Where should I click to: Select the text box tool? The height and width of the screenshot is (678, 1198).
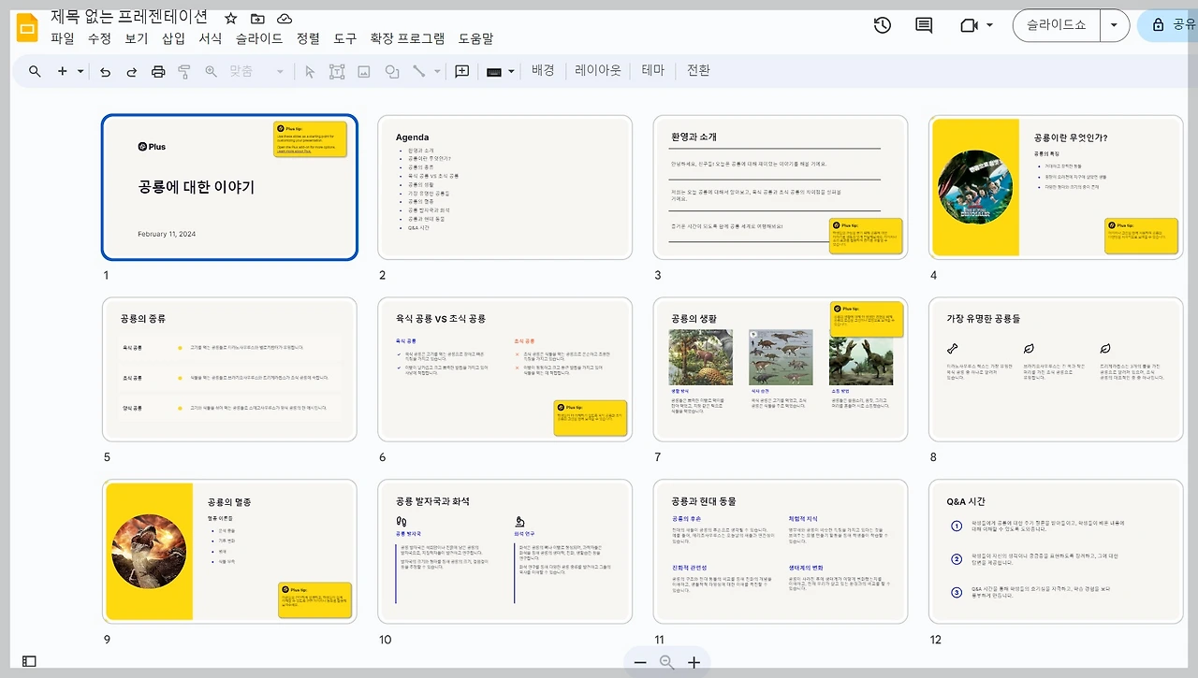click(337, 71)
